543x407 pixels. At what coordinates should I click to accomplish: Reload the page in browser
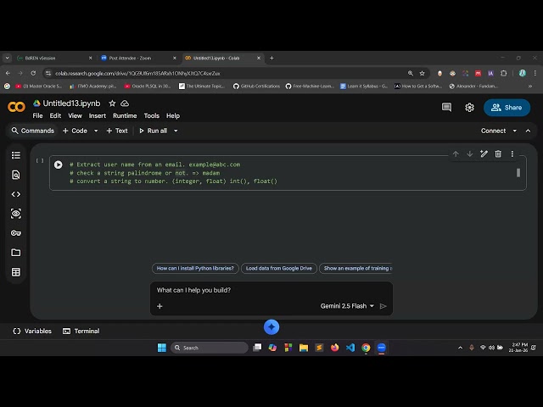point(33,74)
